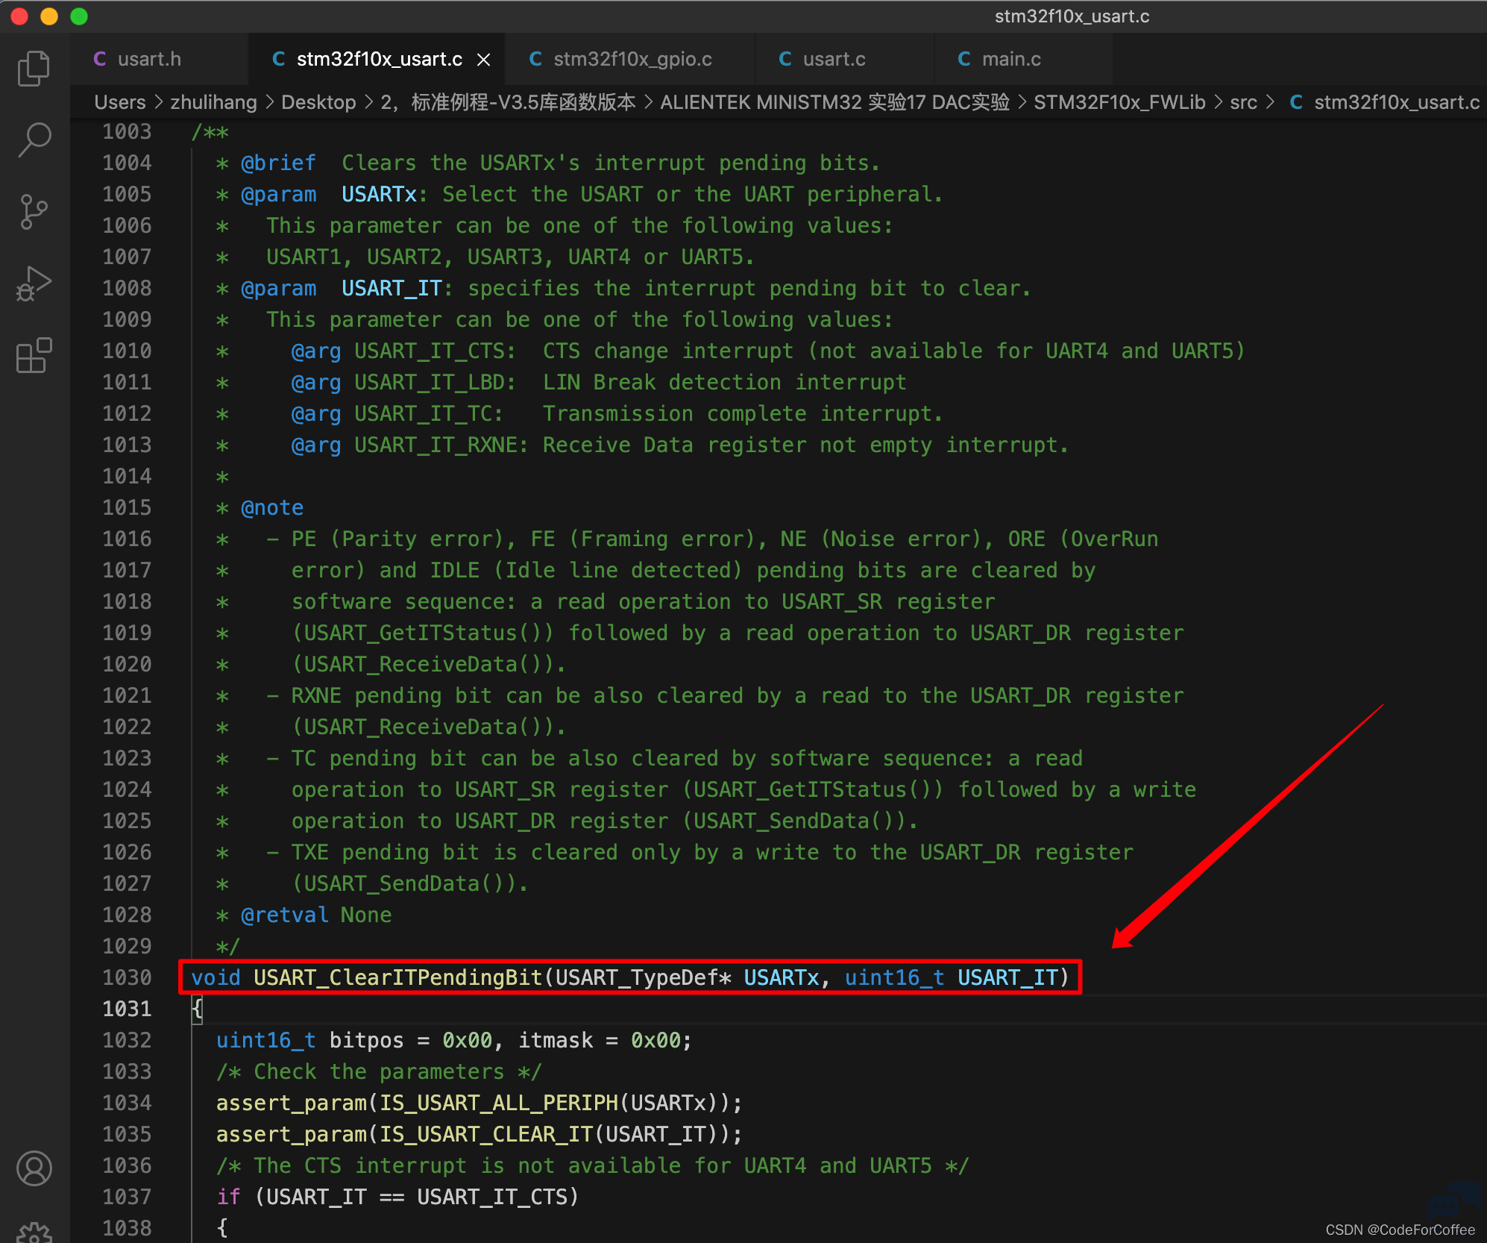Click line number 1030 in the gutter
The image size is (1487, 1243).
tap(127, 977)
